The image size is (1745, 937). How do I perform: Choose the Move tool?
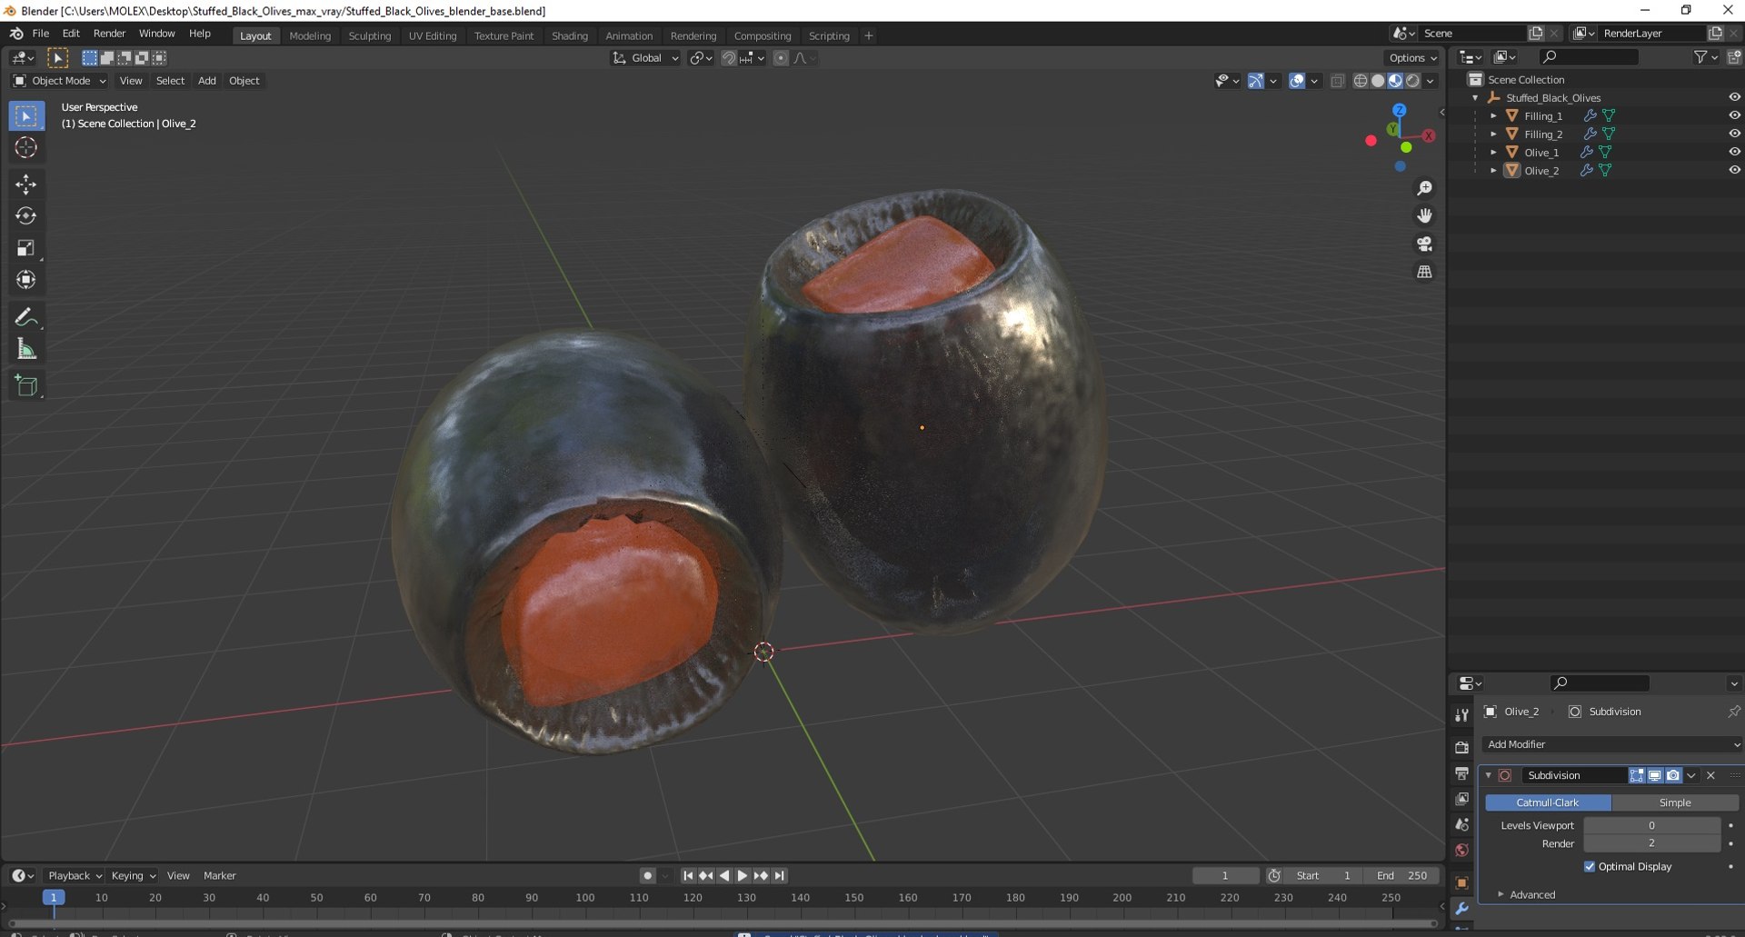tap(25, 184)
